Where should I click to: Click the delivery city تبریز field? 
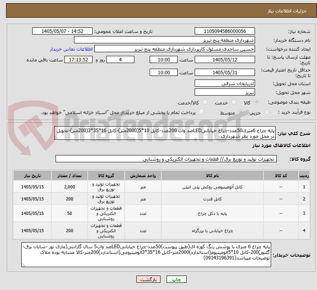224,92
